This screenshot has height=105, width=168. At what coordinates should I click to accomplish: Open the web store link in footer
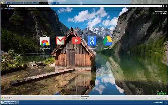coord(161,98)
